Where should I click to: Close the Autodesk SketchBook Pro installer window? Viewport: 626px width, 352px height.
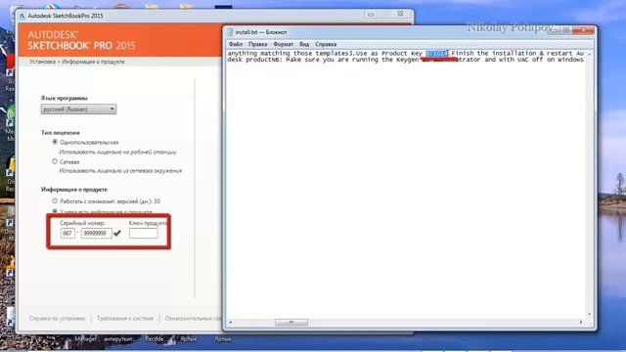tap(400, 14)
